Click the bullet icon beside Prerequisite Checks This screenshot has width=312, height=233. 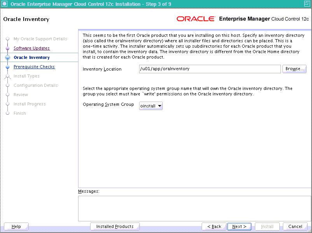point(7,67)
